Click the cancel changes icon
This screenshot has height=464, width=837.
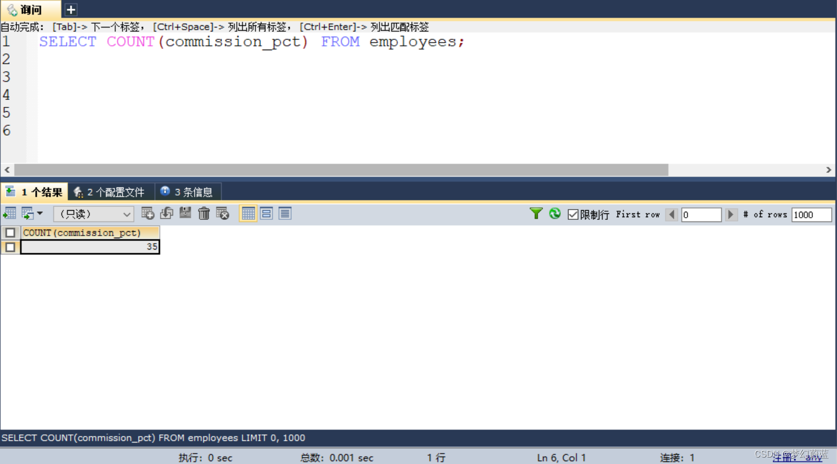pyautogui.click(x=223, y=213)
